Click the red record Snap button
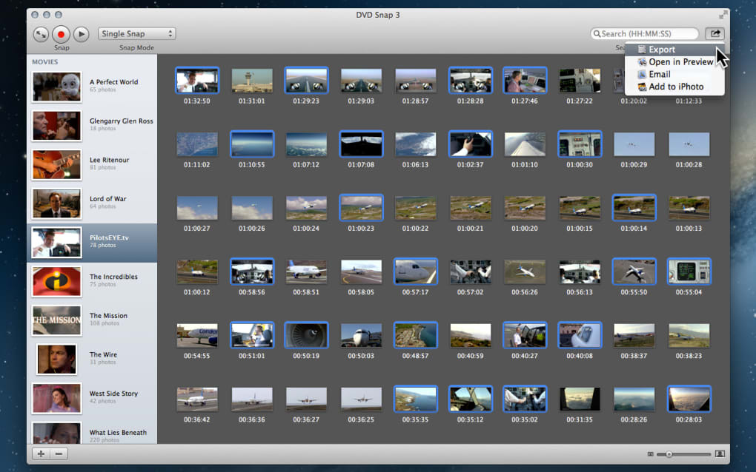756x472 pixels. tap(62, 34)
